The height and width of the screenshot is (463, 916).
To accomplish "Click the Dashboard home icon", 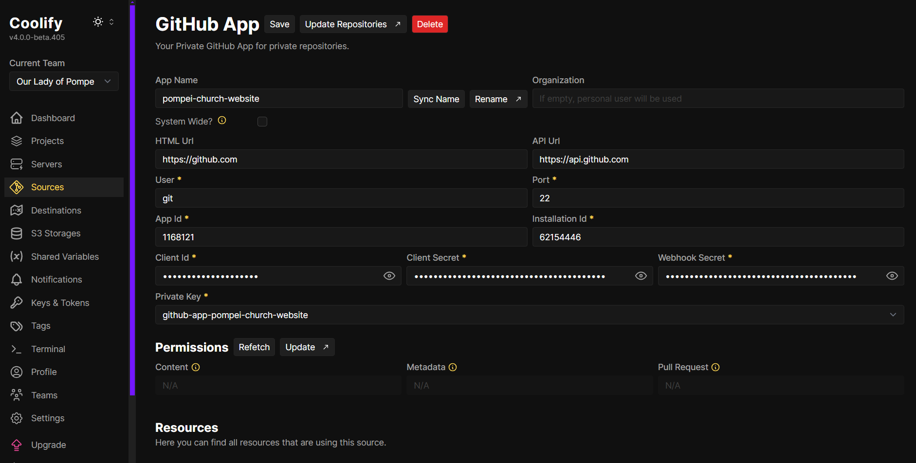I will 17,118.
